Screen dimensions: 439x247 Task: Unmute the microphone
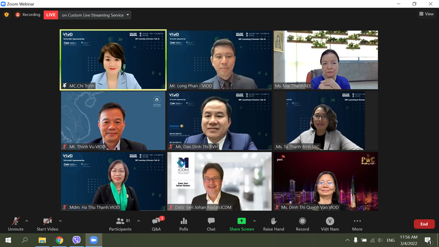(16, 224)
